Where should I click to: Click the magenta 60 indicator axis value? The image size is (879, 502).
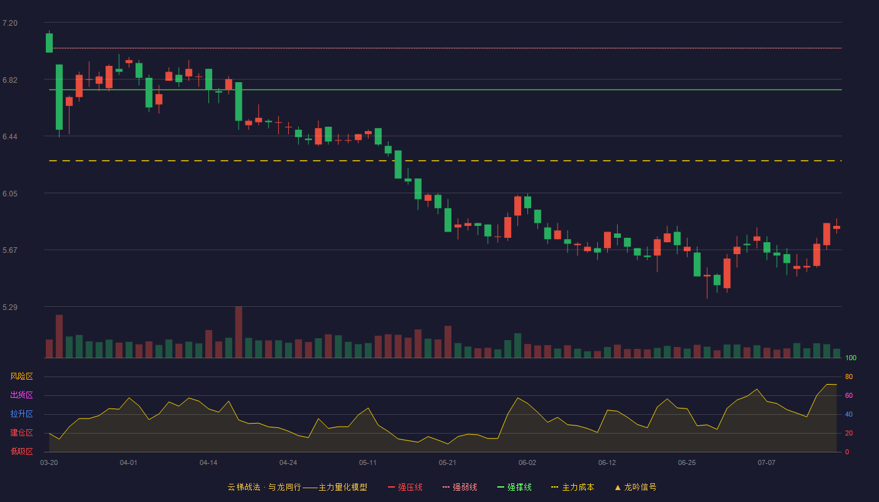click(849, 395)
